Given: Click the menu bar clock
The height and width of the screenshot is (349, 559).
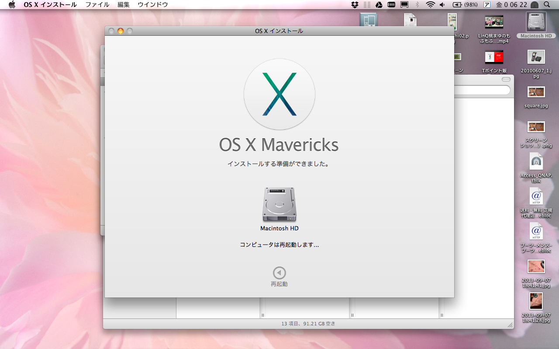Looking at the screenshot, I should (511, 5).
